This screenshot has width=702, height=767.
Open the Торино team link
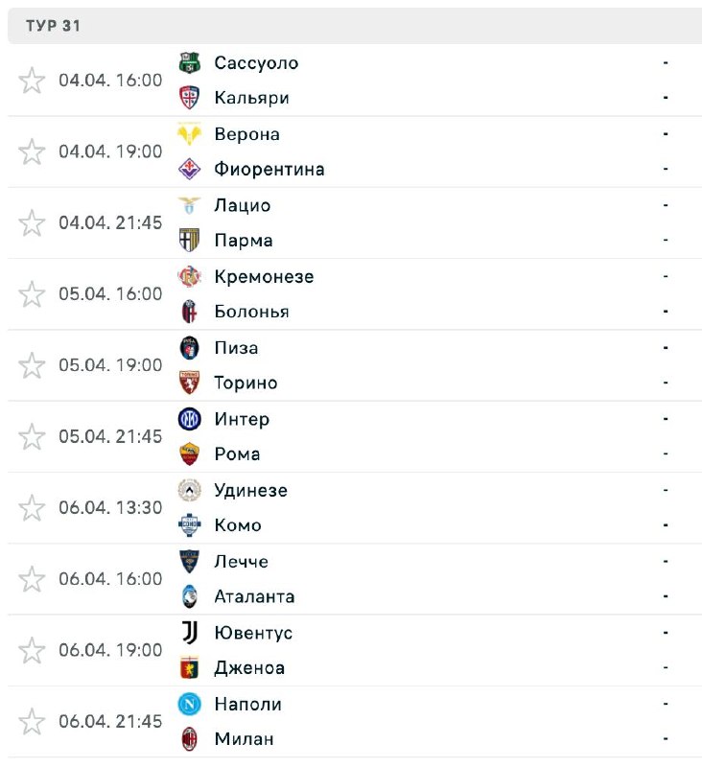(x=246, y=383)
